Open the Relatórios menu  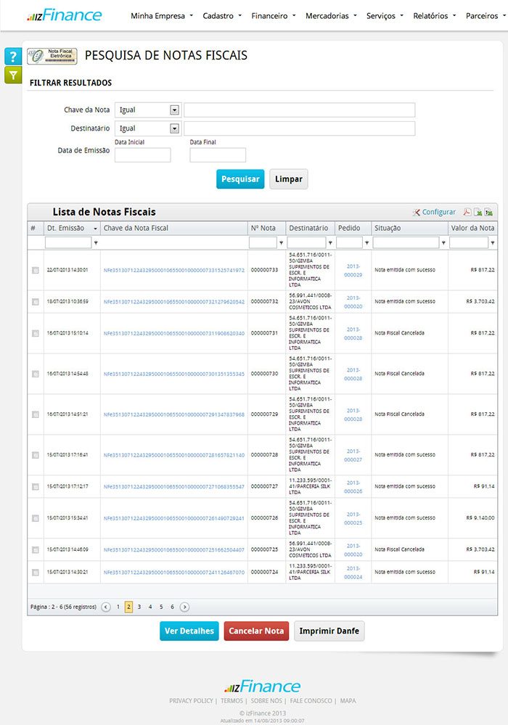(435, 15)
